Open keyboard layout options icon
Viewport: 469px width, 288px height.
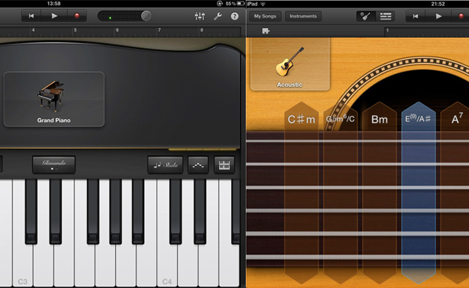pos(225,165)
